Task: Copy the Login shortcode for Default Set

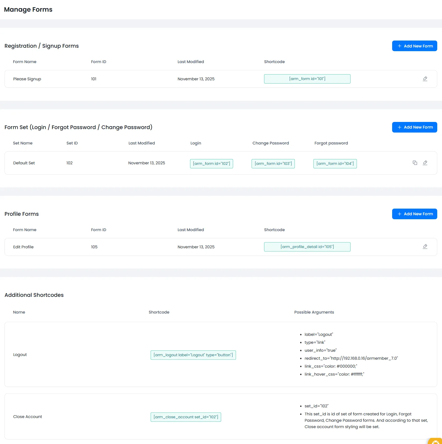Action: [x=211, y=163]
